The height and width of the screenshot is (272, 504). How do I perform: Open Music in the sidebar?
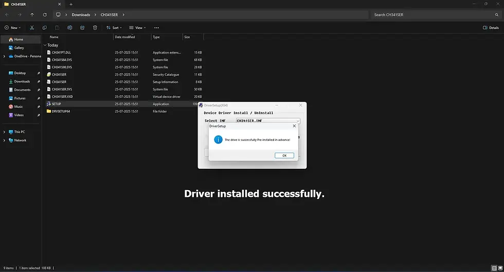pyautogui.click(x=19, y=106)
